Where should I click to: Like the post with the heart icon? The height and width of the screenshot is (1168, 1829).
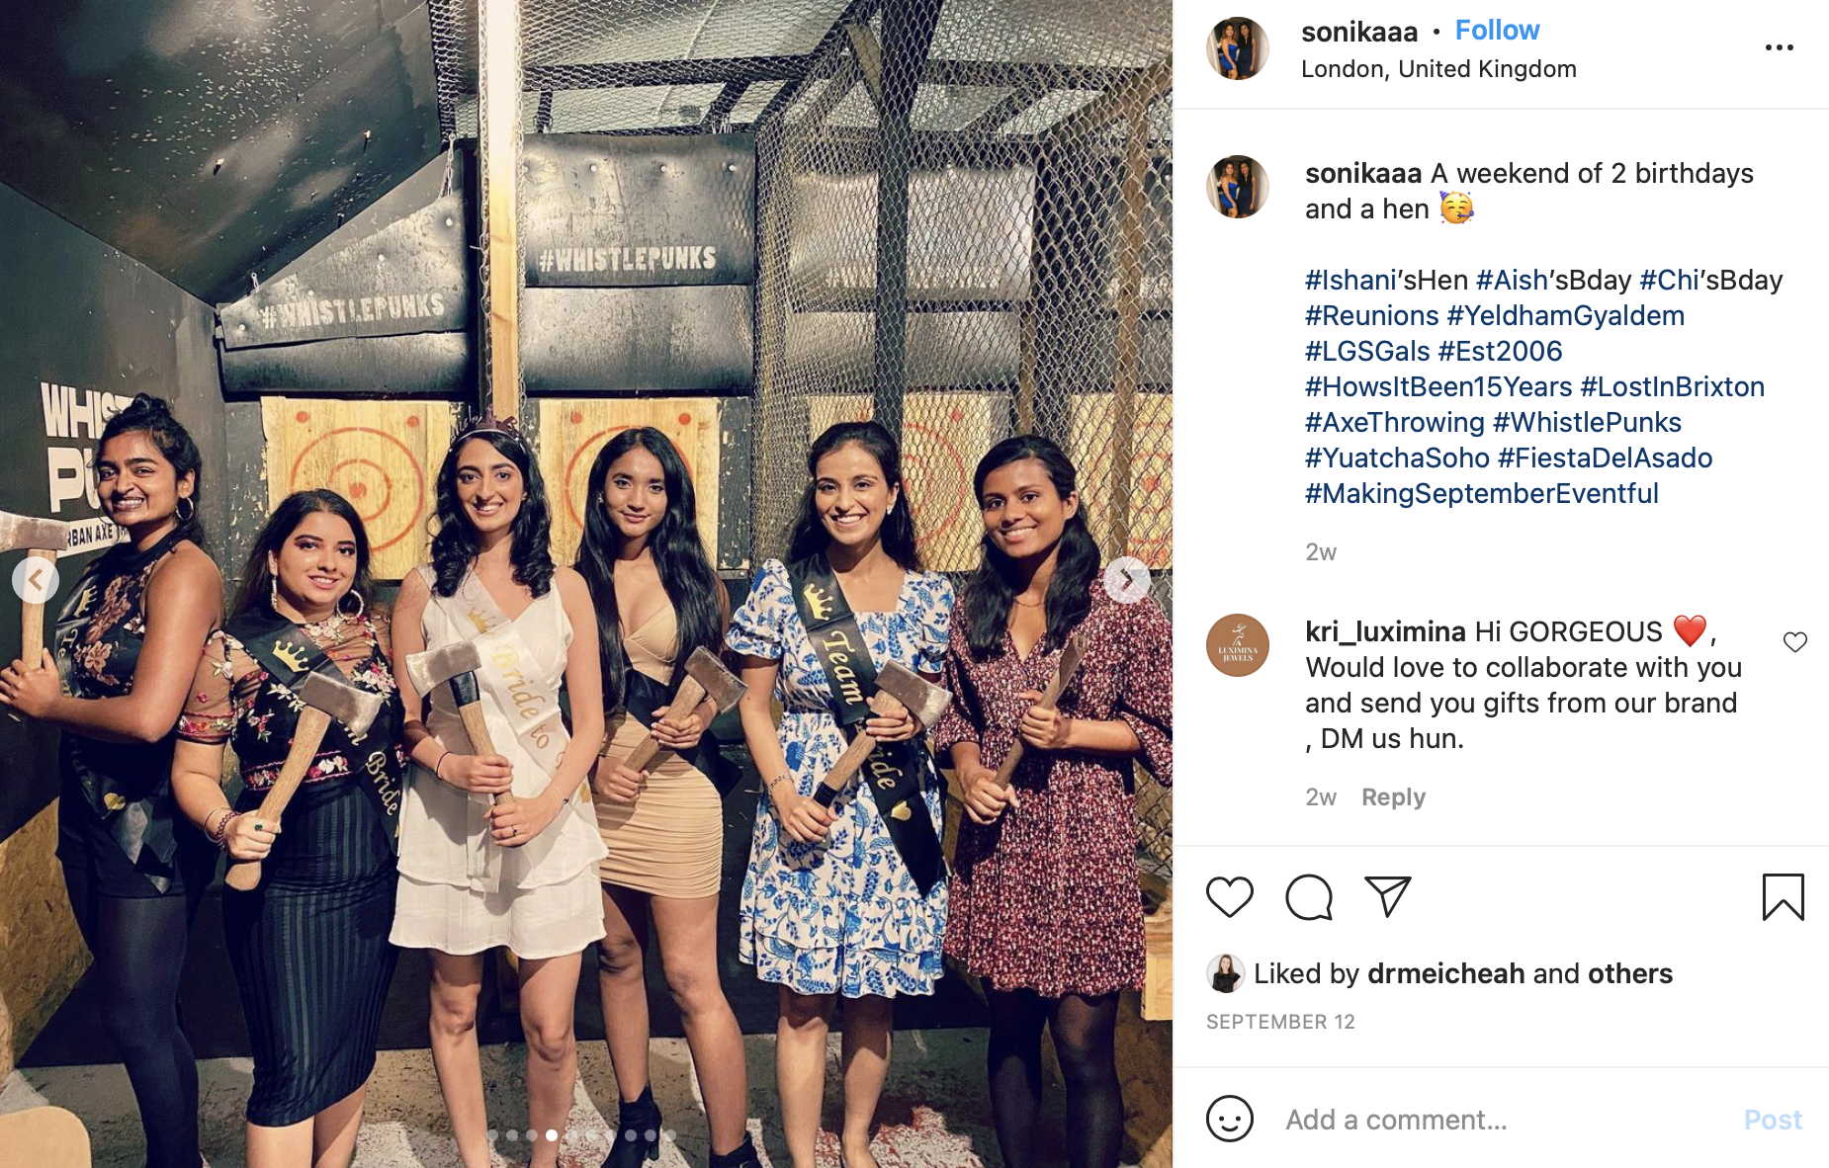(1229, 897)
